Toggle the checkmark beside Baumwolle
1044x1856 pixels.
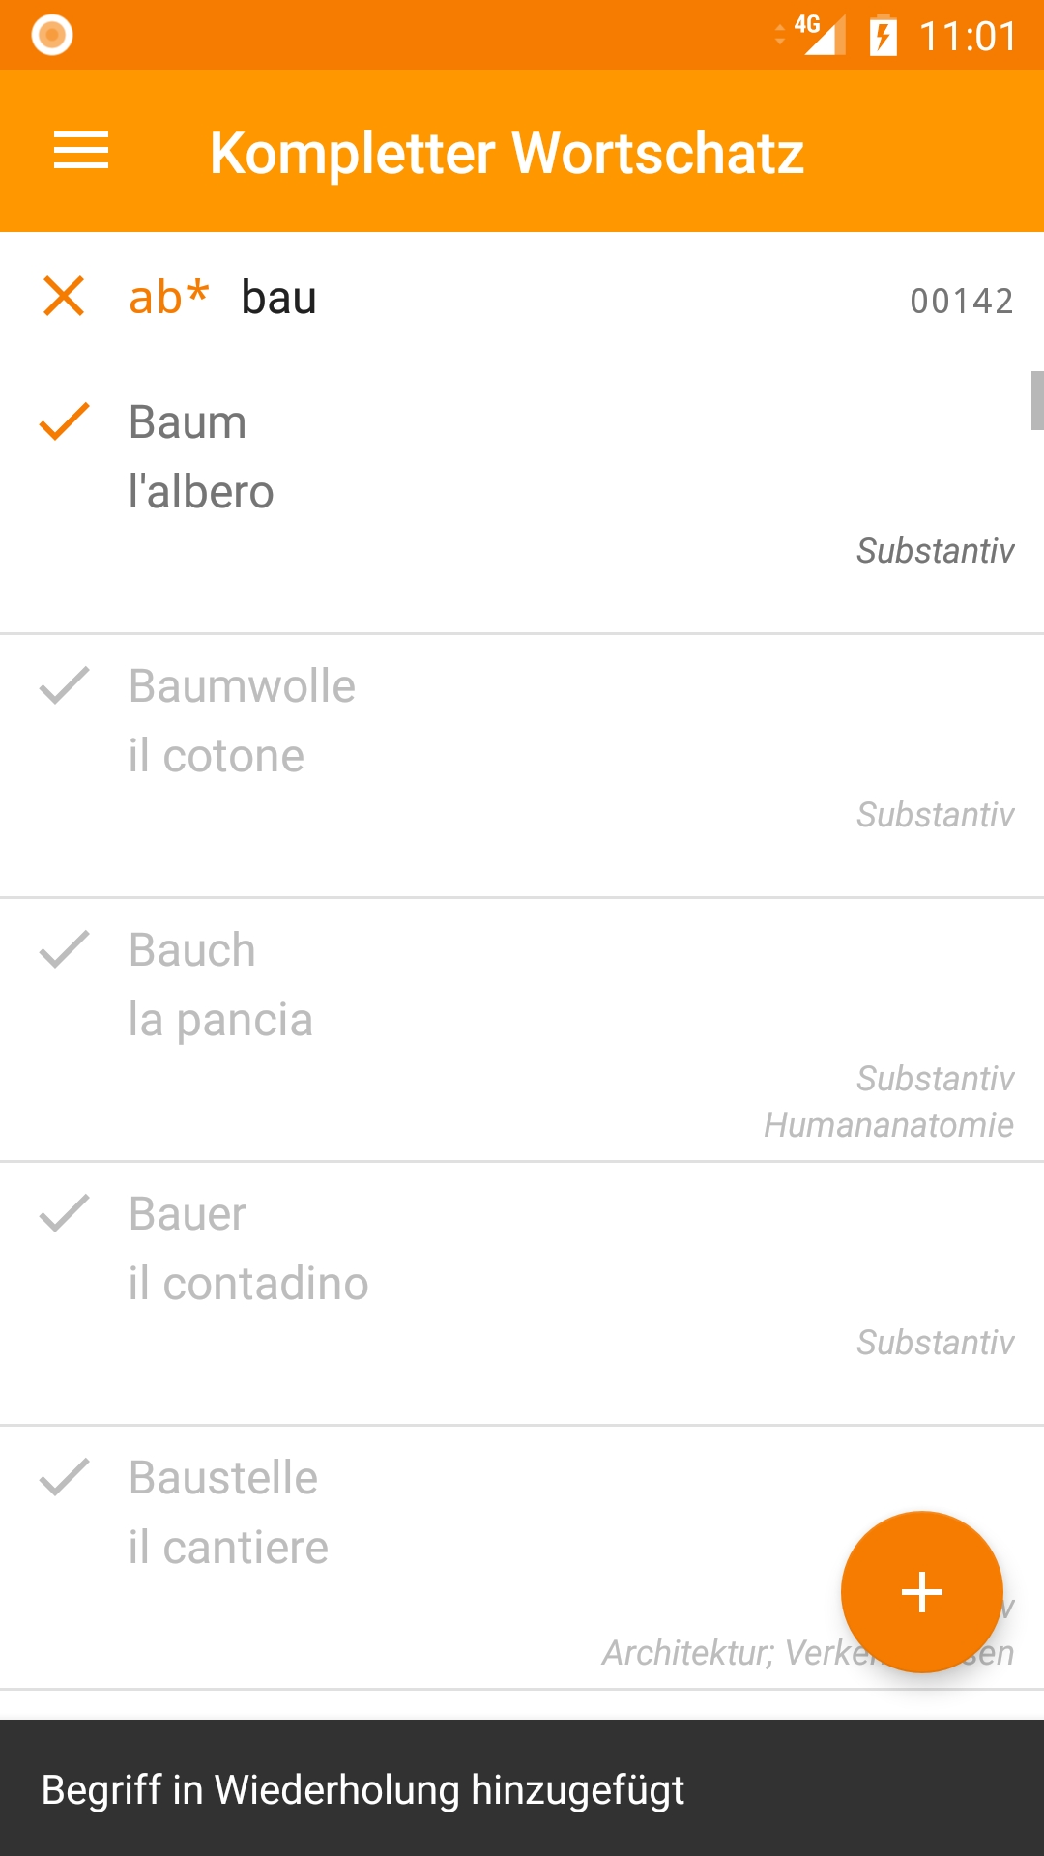pyautogui.click(x=64, y=686)
